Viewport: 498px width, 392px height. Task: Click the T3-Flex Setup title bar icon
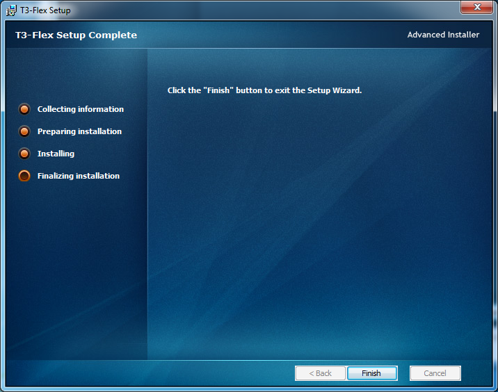[x=11, y=10]
